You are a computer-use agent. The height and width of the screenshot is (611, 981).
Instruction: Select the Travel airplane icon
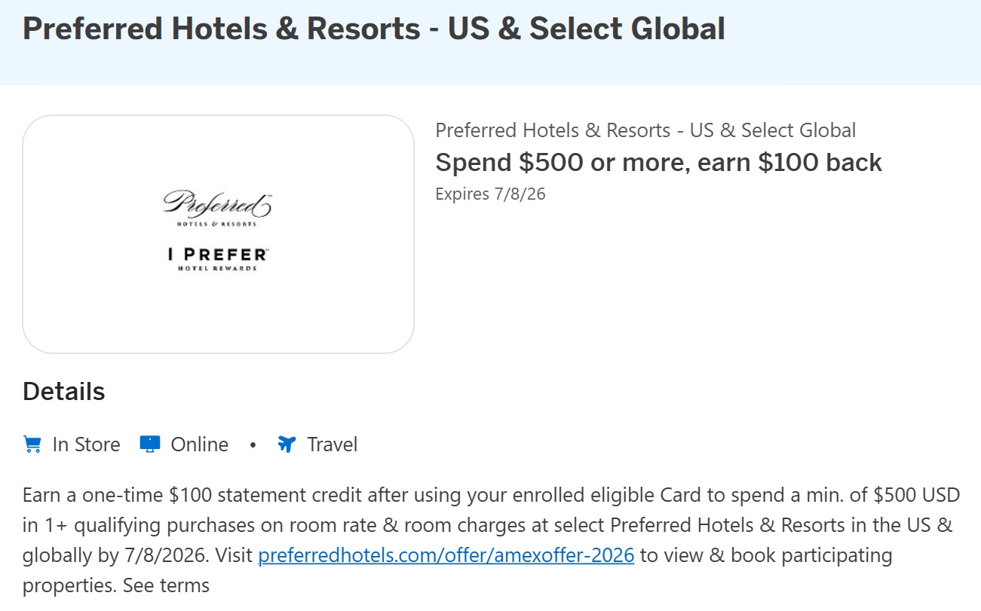pos(286,445)
